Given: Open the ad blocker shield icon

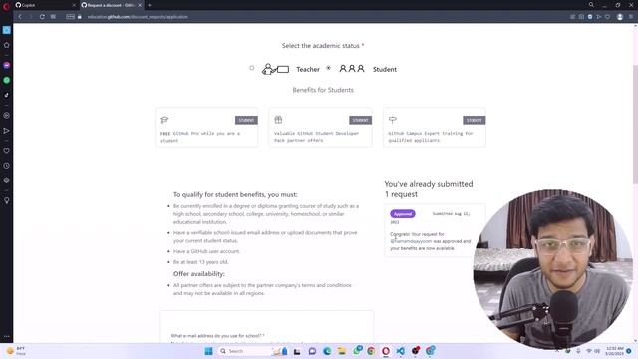Looking at the screenshot, I should (590, 17).
